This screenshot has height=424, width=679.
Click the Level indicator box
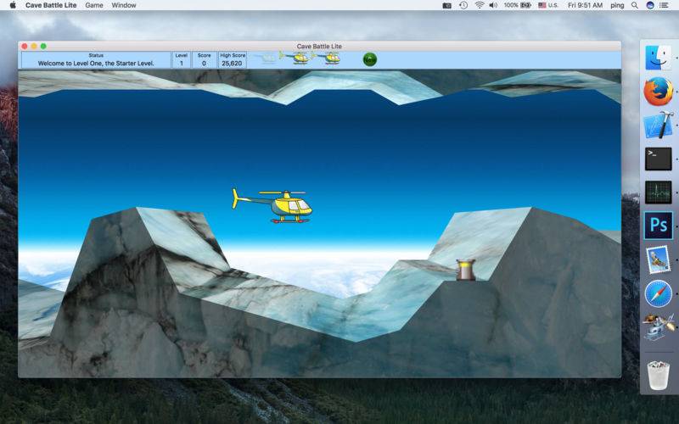click(x=181, y=59)
